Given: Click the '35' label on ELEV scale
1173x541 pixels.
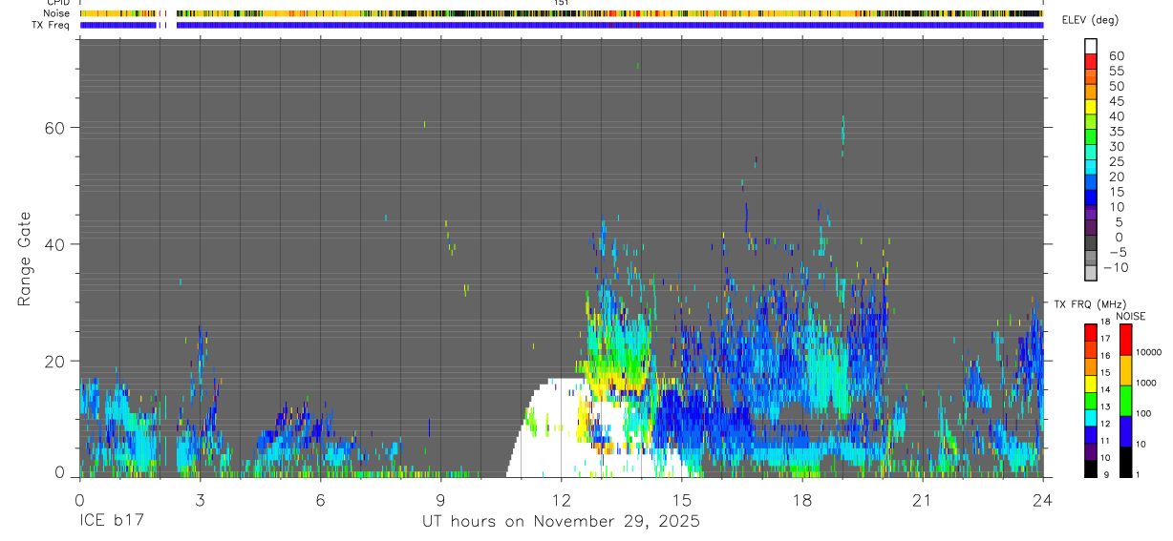Looking at the screenshot, I should [x=1117, y=132].
